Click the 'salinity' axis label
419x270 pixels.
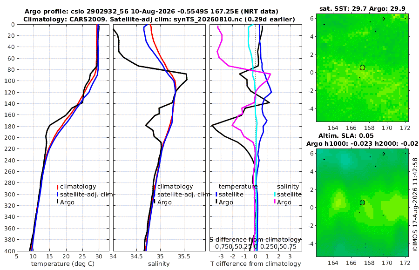coord(159,264)
